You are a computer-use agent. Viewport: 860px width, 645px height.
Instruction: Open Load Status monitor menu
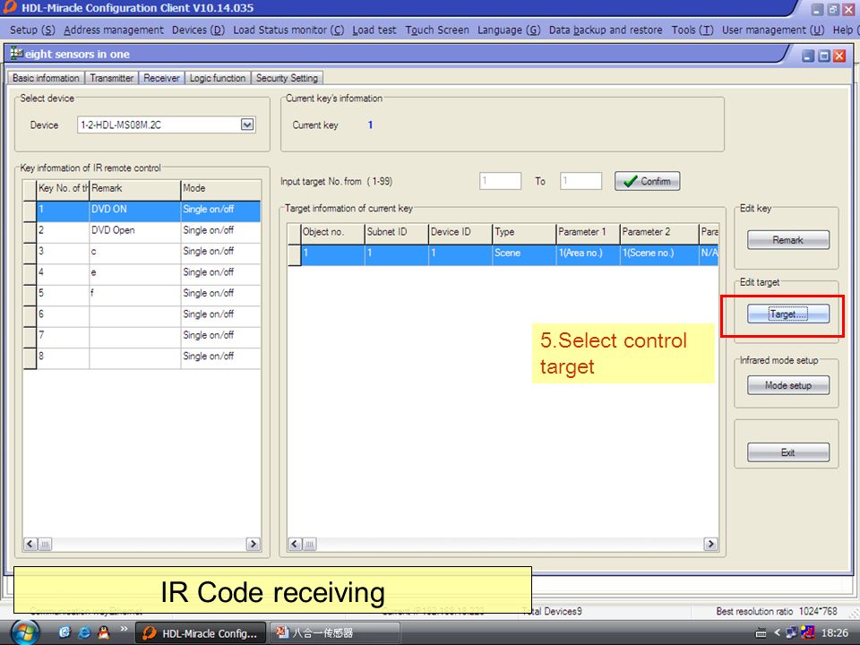click(x=288, y=30)
